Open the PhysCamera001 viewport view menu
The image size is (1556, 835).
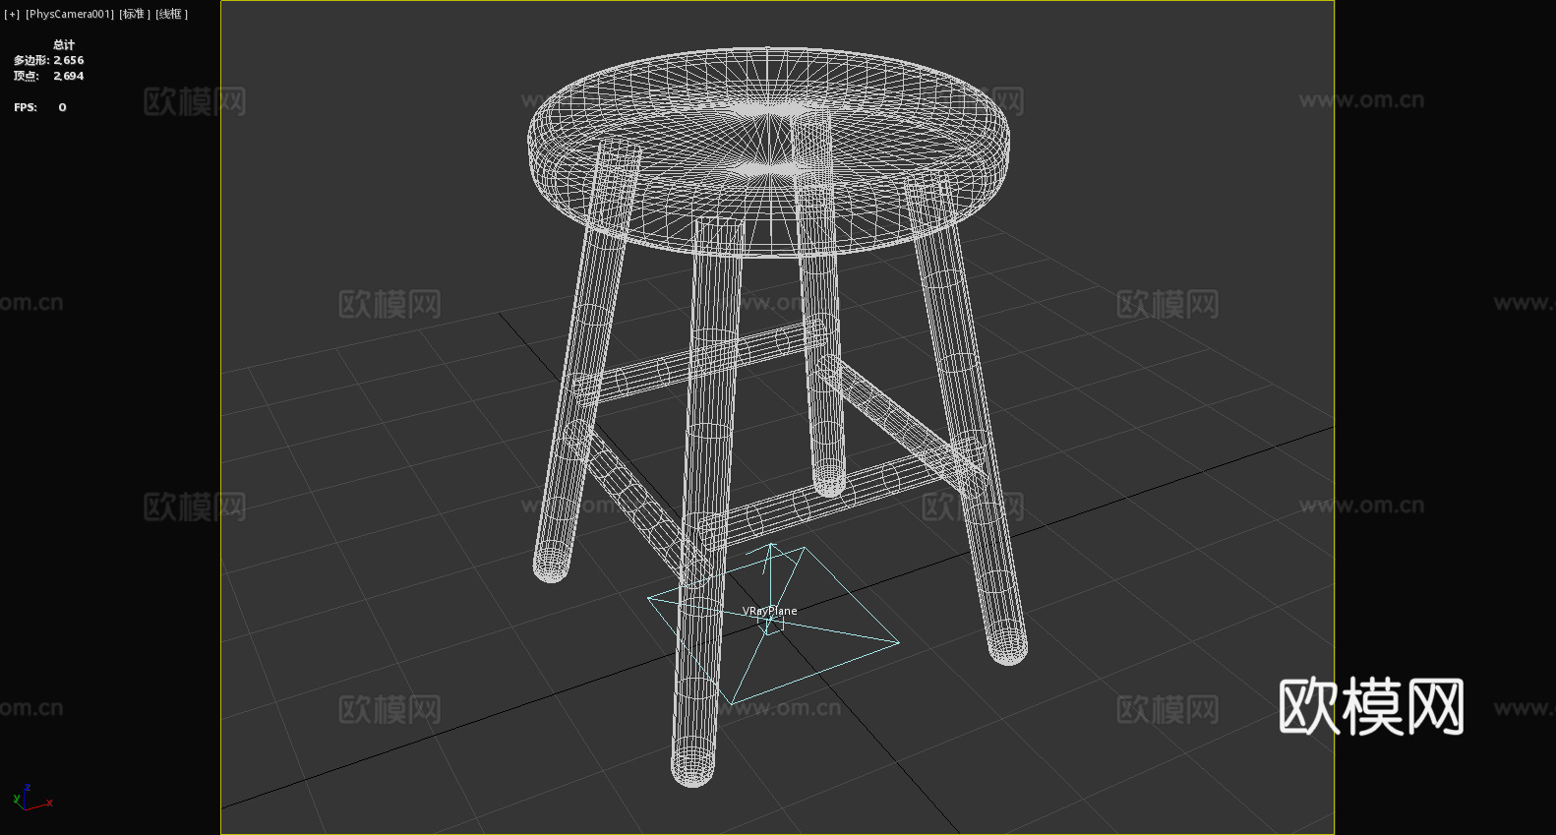70,14
